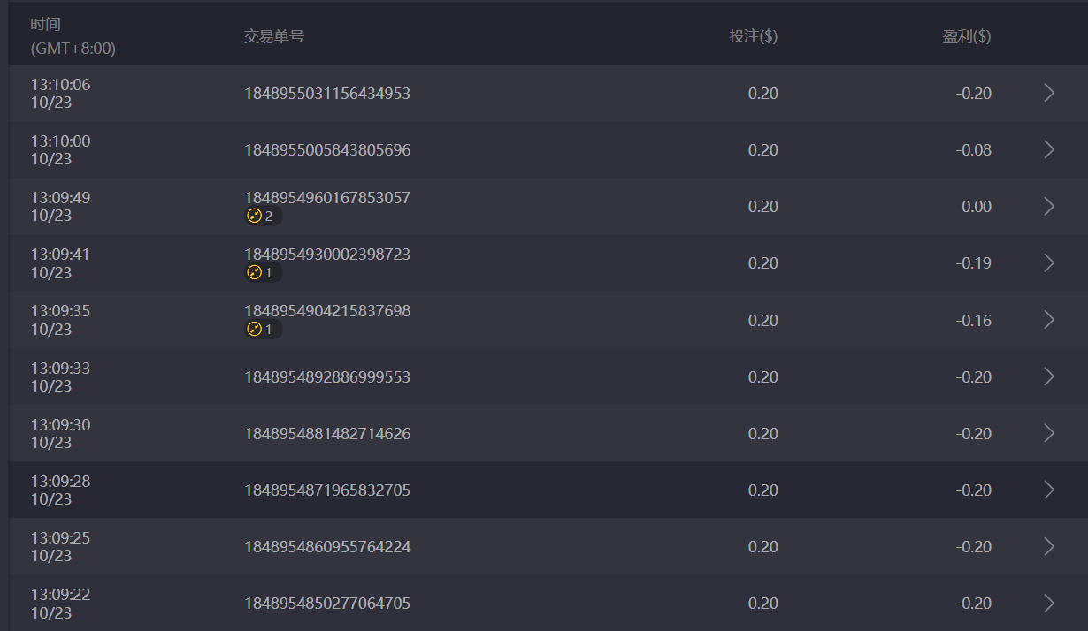
Task: Click the 0.20 bet amount on first row
Action: click(x=762, y=93)
